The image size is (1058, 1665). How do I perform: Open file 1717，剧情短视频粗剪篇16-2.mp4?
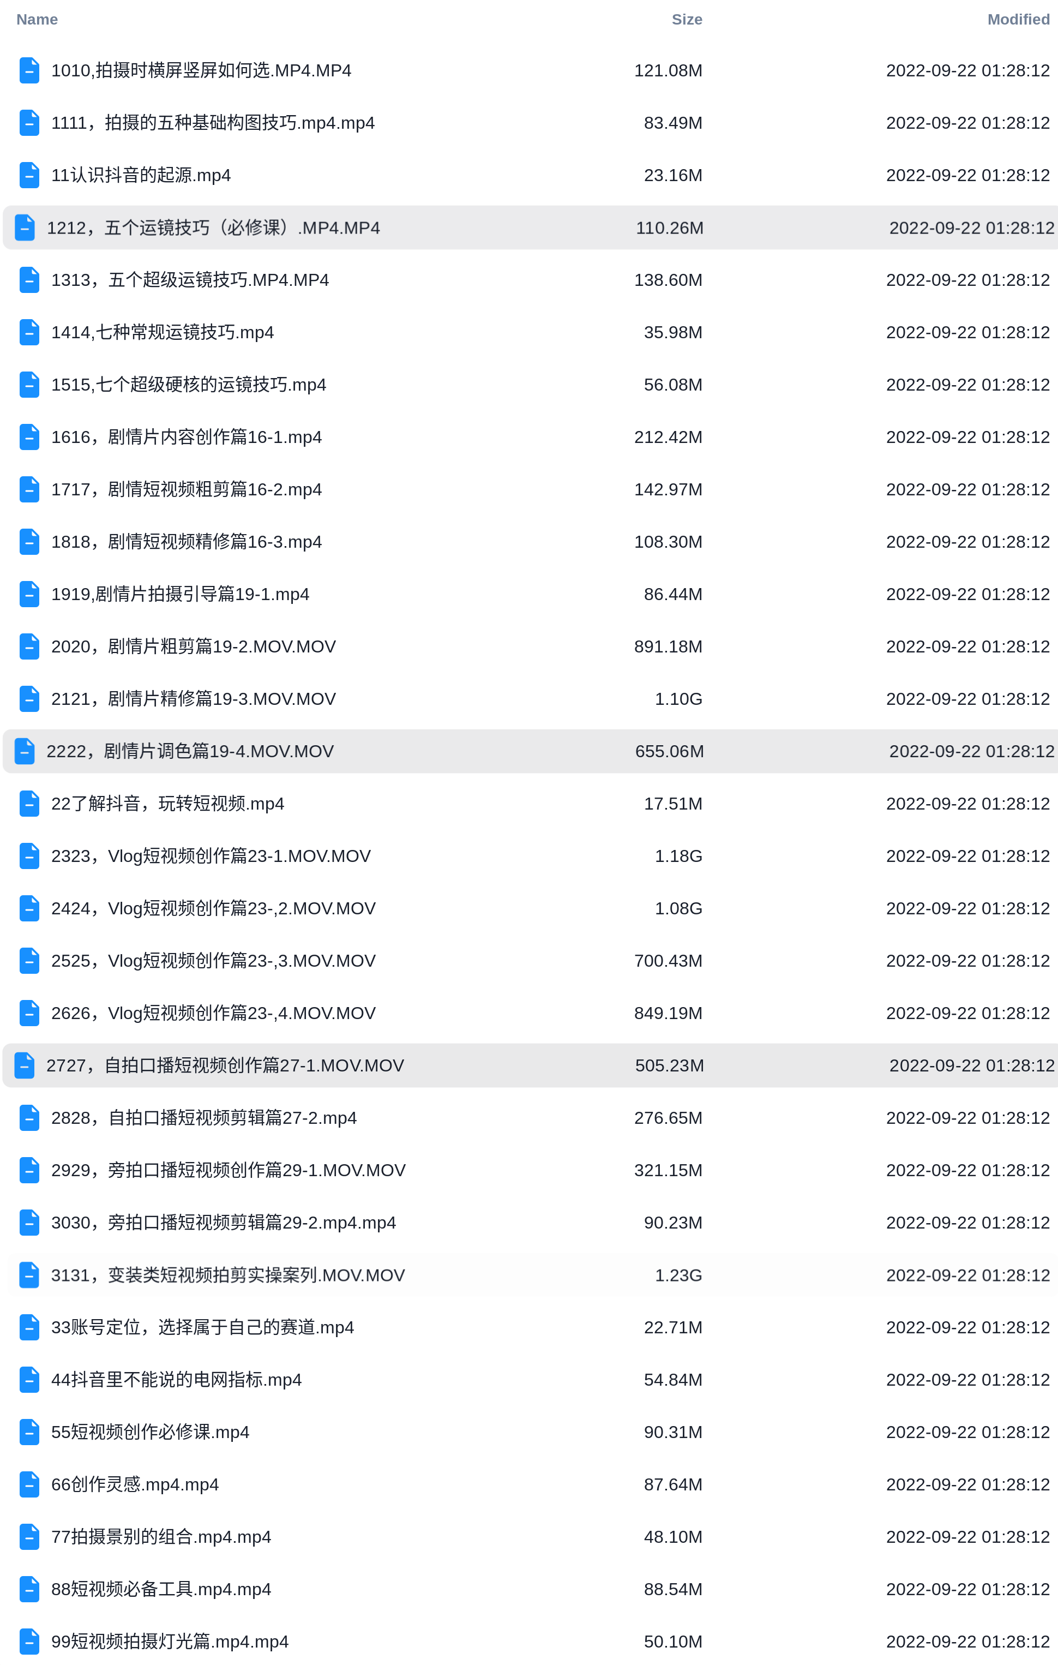(187, 489)
